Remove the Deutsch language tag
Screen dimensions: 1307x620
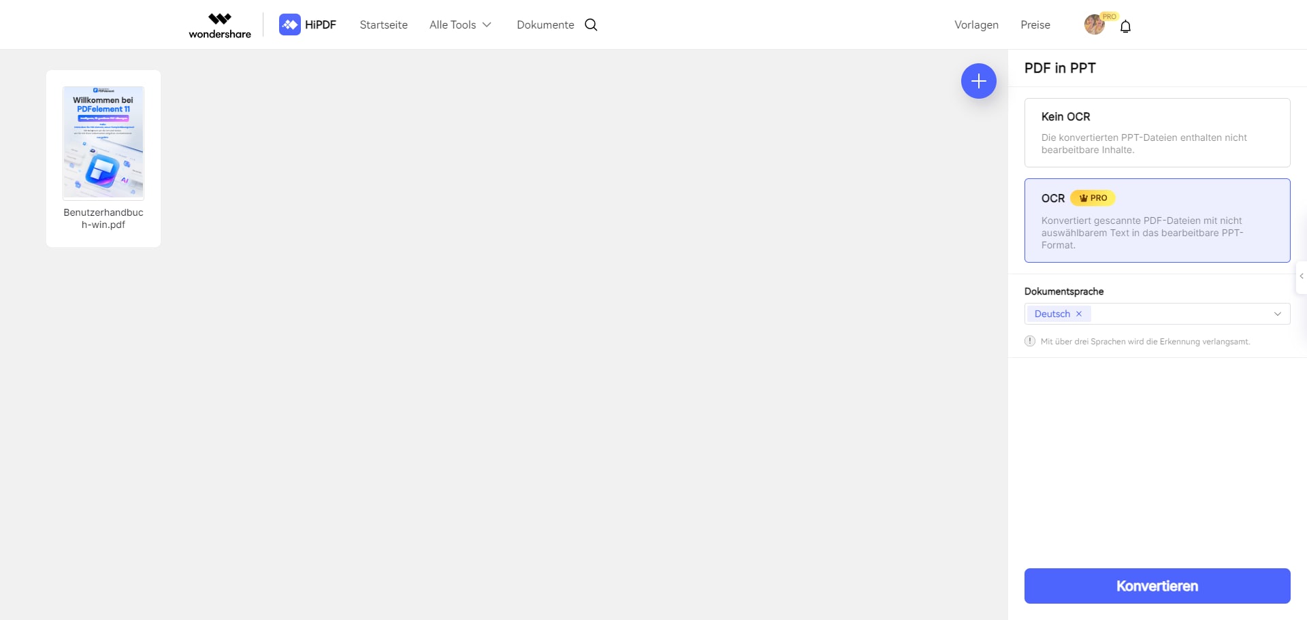(1079, 314)
